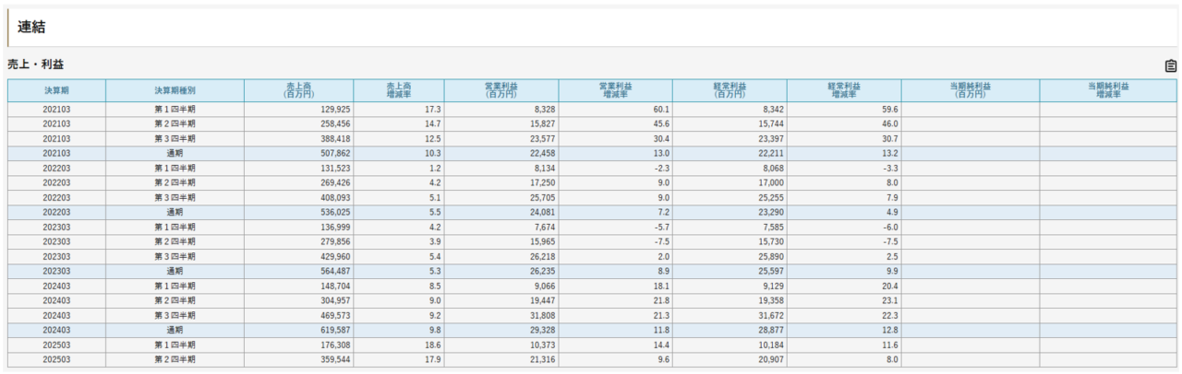Click the 営業利益増減率 column header

tap(615, 90)
